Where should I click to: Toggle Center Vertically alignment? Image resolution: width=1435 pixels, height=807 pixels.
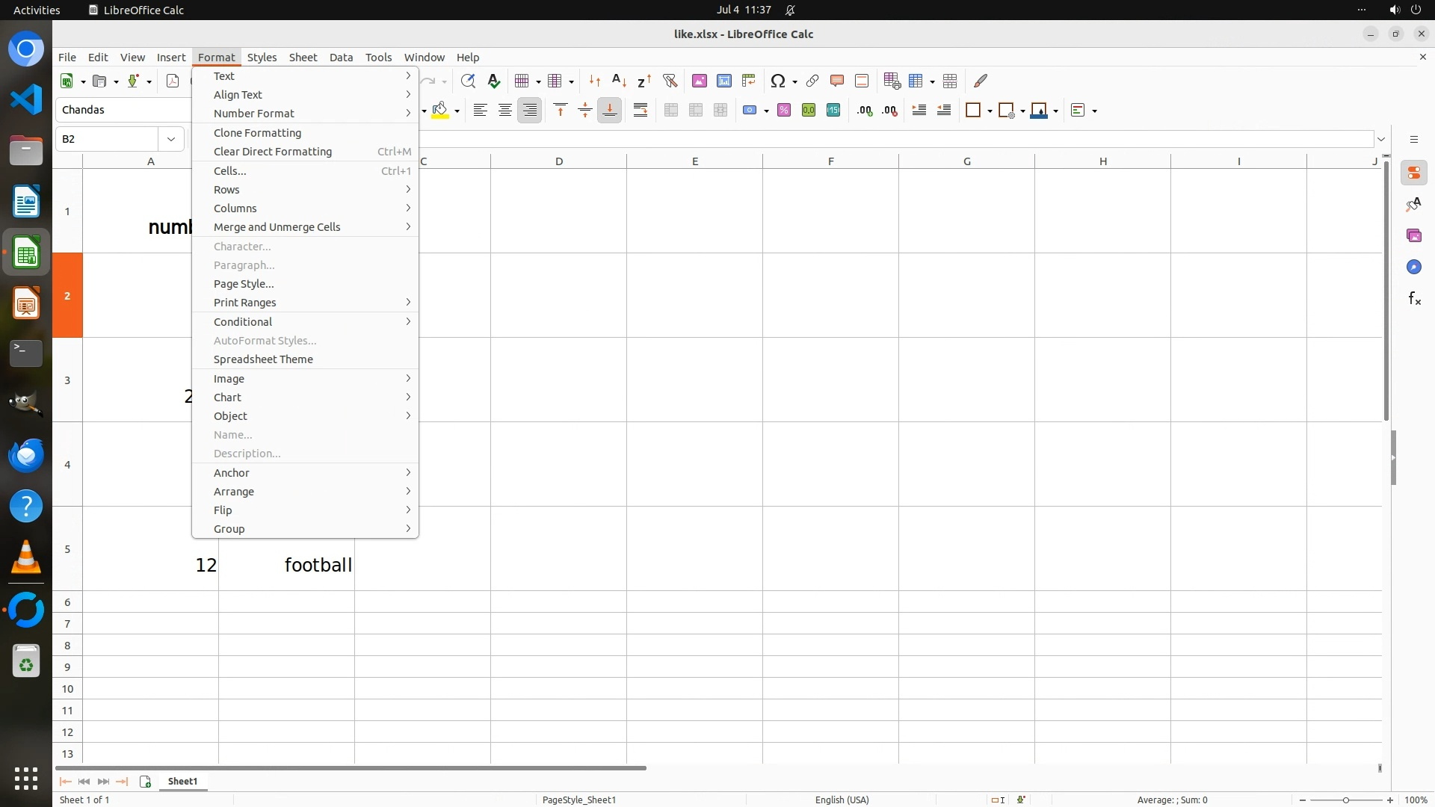click(x=585, y=111)
